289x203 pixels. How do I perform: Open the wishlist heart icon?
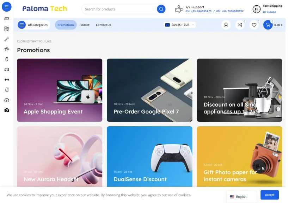(254, 25)
